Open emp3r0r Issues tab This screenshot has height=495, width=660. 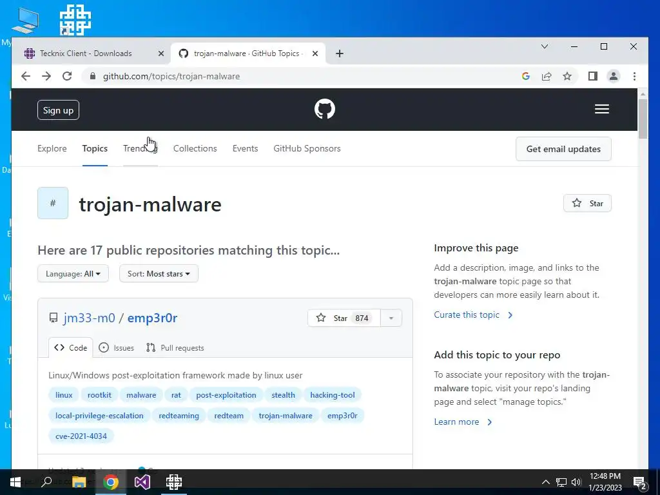tap(117, 347)
